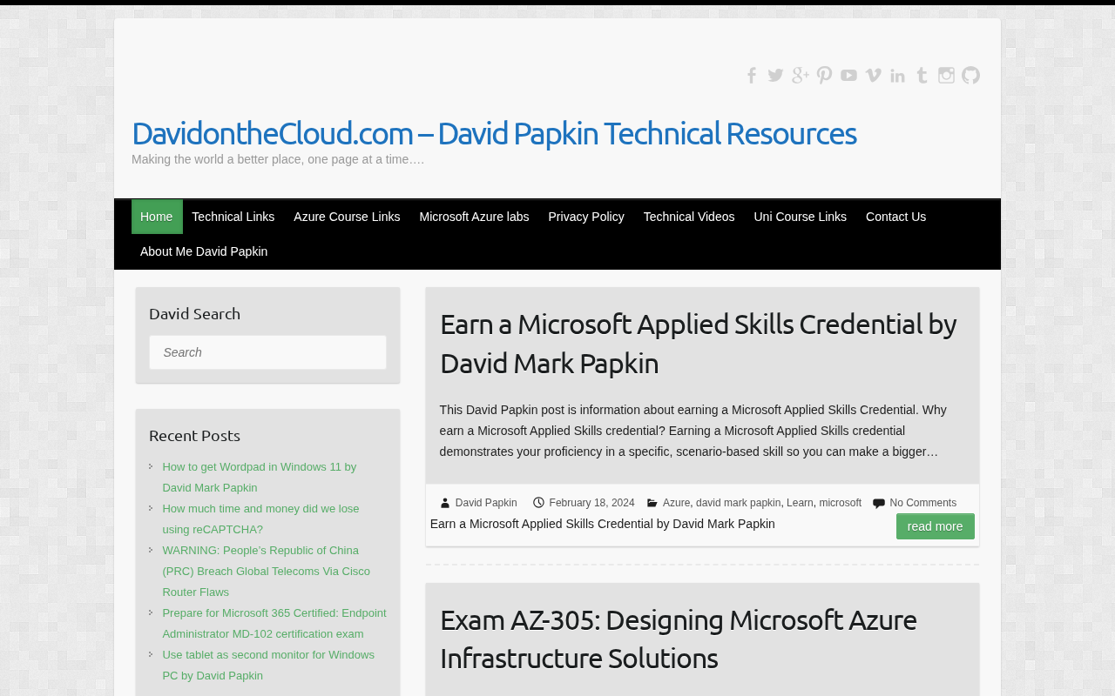Open the Pinterest social icon

[825, 76]
